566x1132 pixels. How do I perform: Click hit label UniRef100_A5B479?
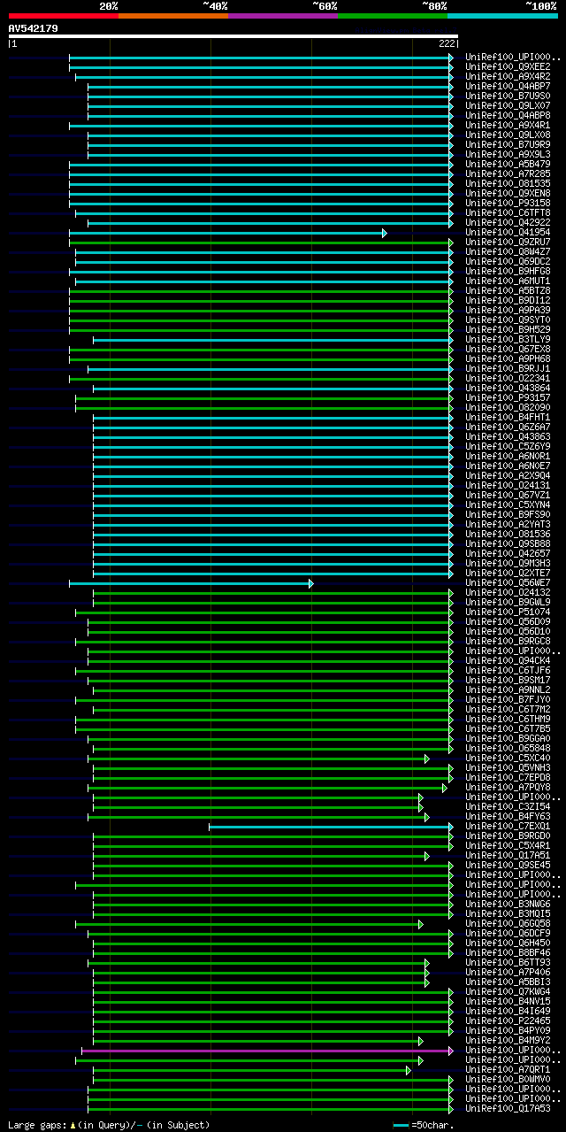coord(508,165)
